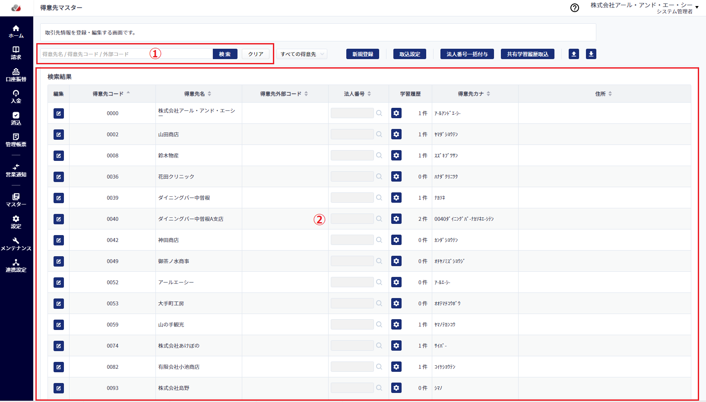
Task: Open the メンテナンス sidebar menu
Action: 16,244
